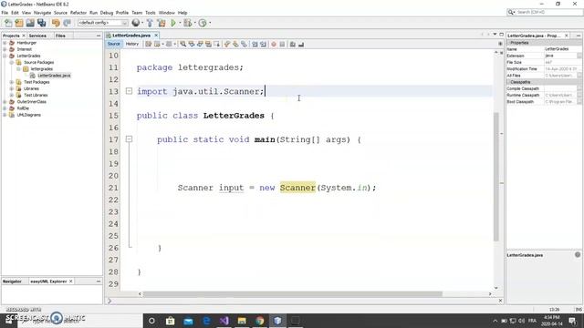The height and width of the screenshot is (328, 584).
Task: Click the Shift Line Left editor icon
Action: (255, 45)
